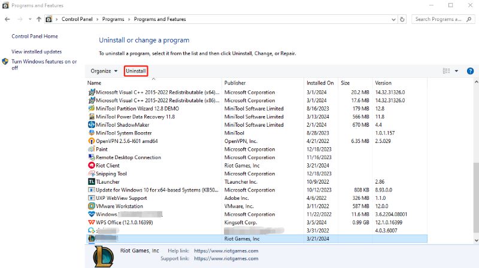Select TLauncher program name

108,182
